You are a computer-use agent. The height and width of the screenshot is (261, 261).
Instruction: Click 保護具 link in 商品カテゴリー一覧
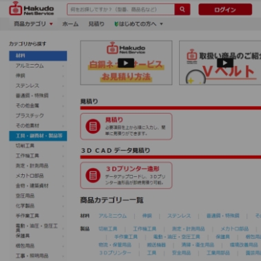222,237
